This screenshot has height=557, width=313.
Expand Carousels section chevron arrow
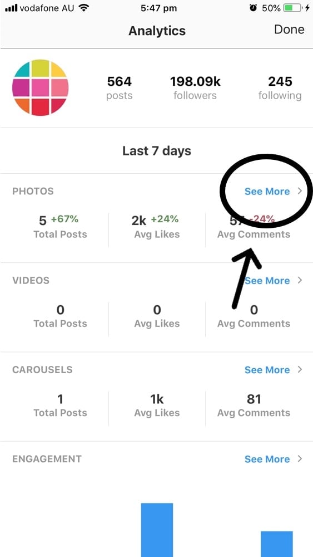(300, 369)
